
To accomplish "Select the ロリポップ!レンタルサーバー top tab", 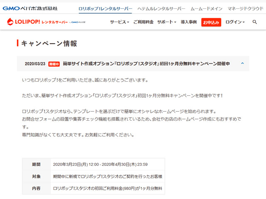I will (x=105, y=9).
